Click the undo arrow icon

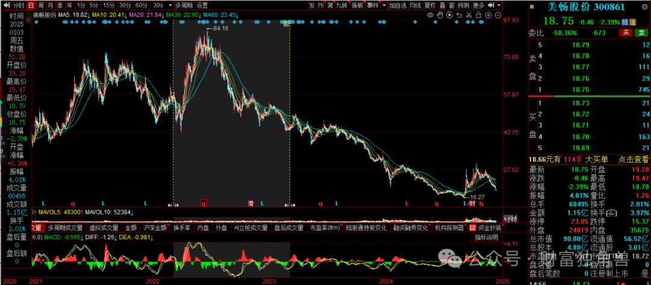point(459,15)
